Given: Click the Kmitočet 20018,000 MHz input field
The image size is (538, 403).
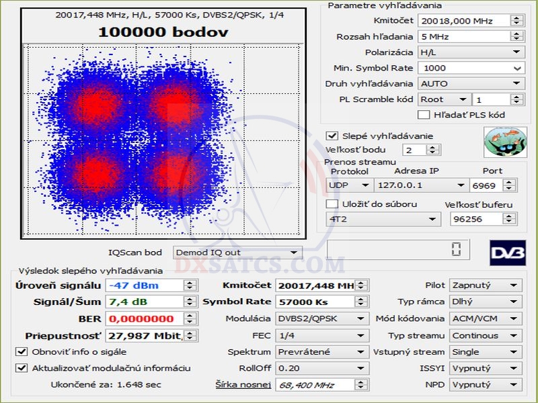Looking at the screenshot, I should click(463, 21).
